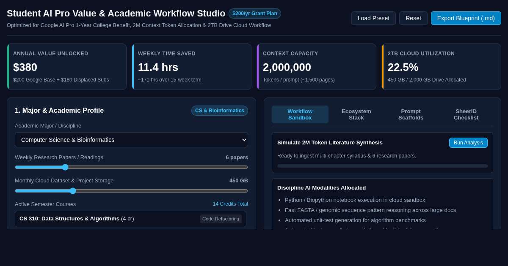Export Blueprint as markdown
This screenshot has width=508, height=266.
click(x=466, y=18)
